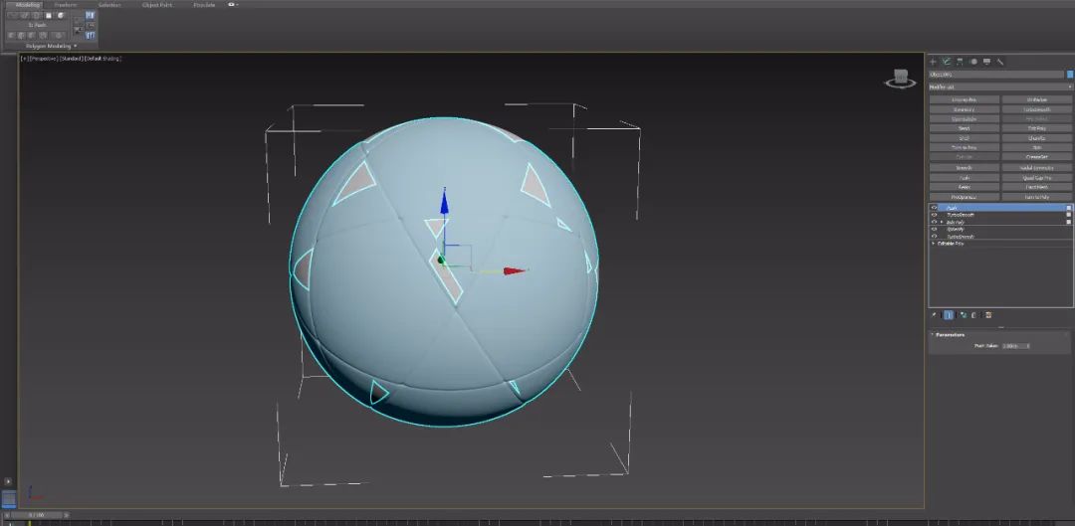Open the Motion command panel tab
The width and height of the screenshot is (1075, 526).
(974, 62)
